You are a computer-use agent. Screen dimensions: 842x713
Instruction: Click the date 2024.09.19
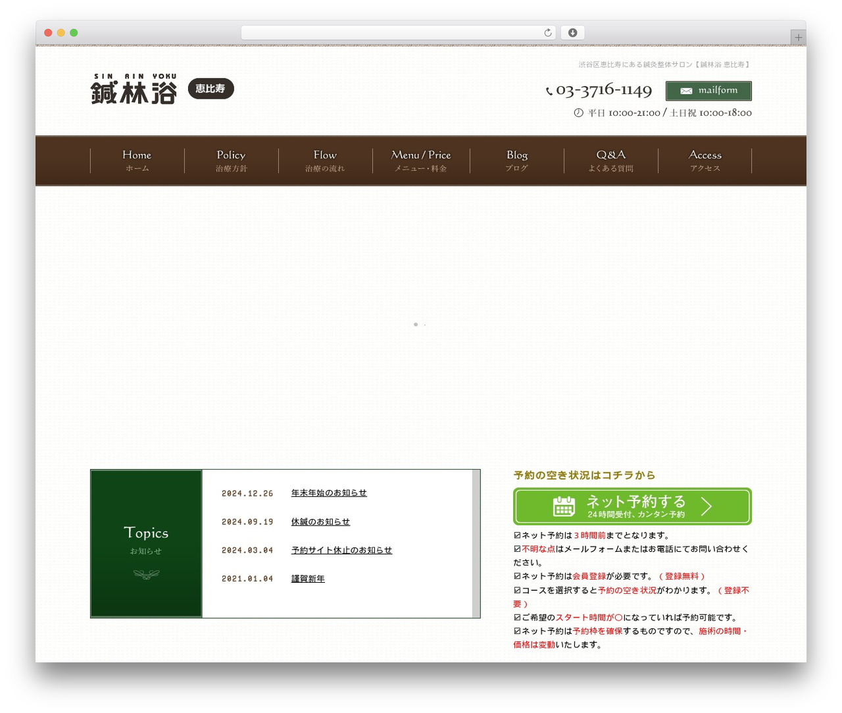click(x=247, y=522)
